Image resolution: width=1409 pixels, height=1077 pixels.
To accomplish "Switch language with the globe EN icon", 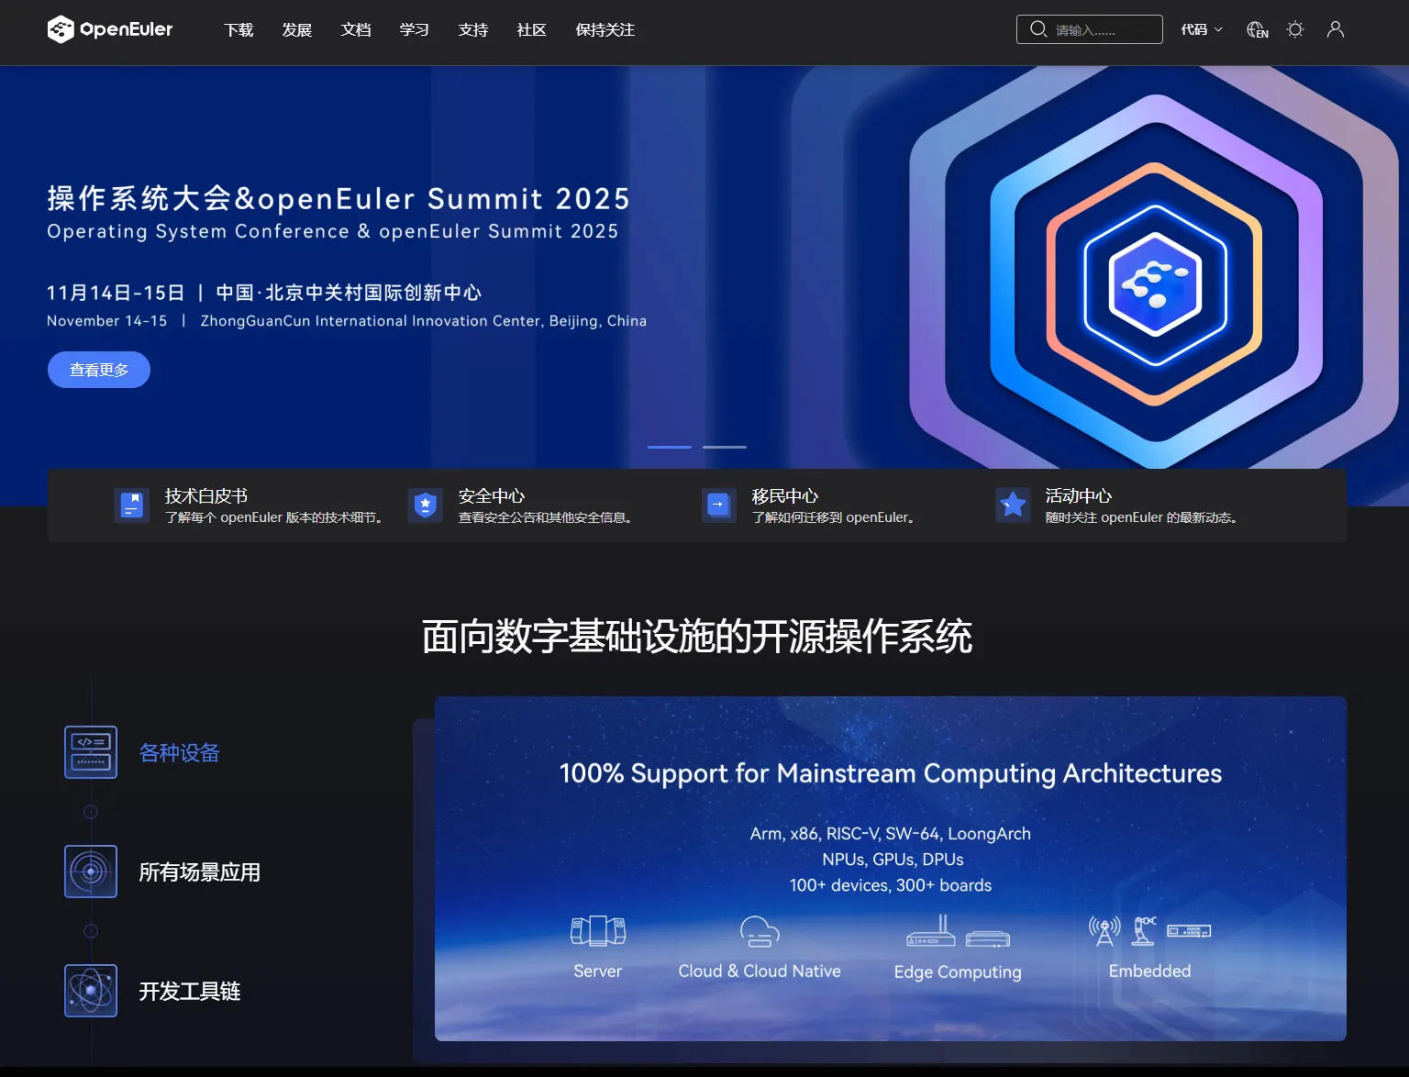I will click(1258, 29).
